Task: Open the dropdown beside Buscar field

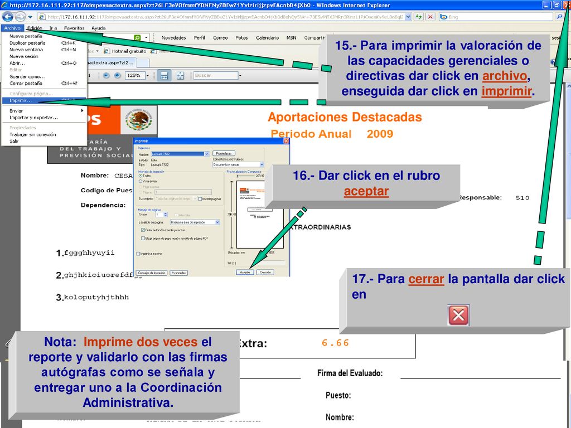Action: tap(240, 76)
